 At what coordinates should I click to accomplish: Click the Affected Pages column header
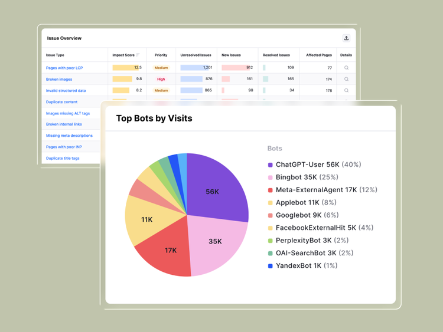(319, 55)
